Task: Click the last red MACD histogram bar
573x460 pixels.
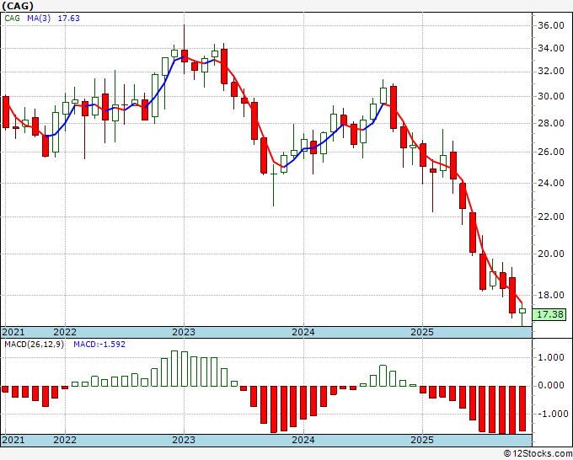Action: pos(522,408)
